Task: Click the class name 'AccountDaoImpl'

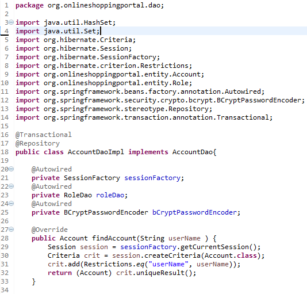Action: (96, 152)
